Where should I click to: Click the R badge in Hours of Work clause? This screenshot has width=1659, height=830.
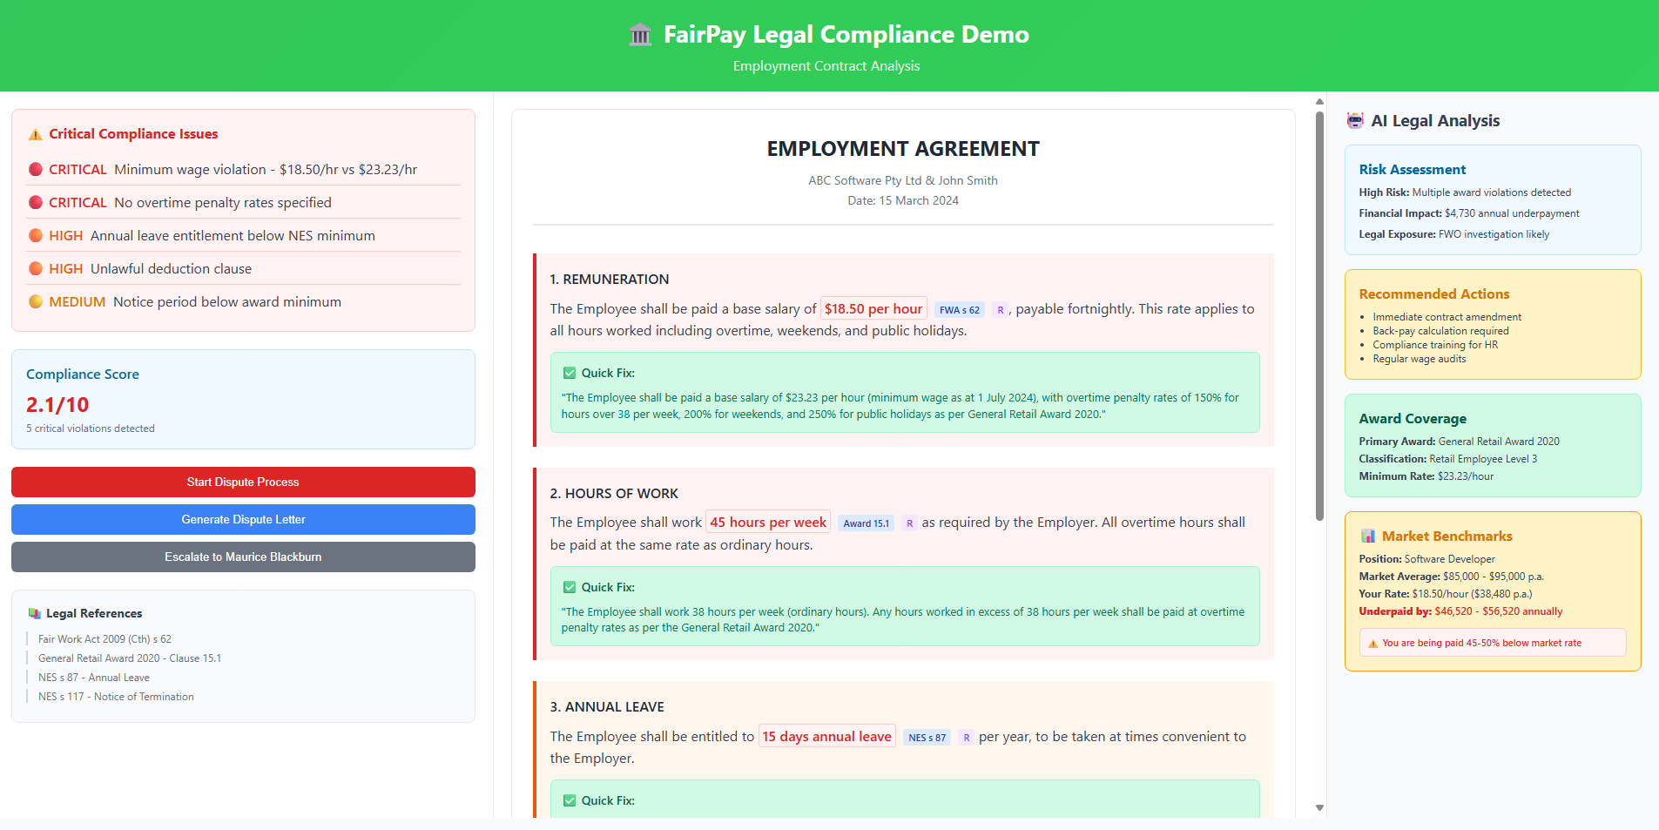click(910, 523)
